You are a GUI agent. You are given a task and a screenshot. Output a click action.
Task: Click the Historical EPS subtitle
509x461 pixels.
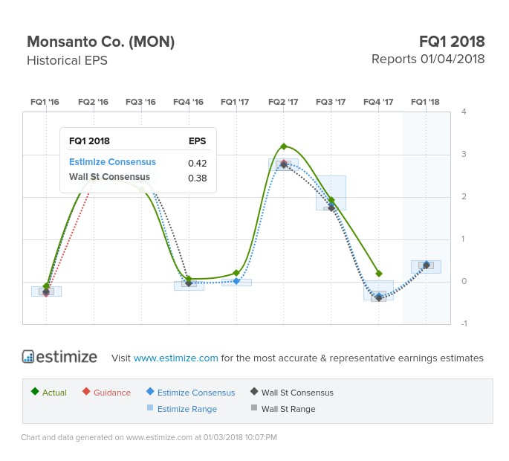pyautogui.click(x=67, y=60)
